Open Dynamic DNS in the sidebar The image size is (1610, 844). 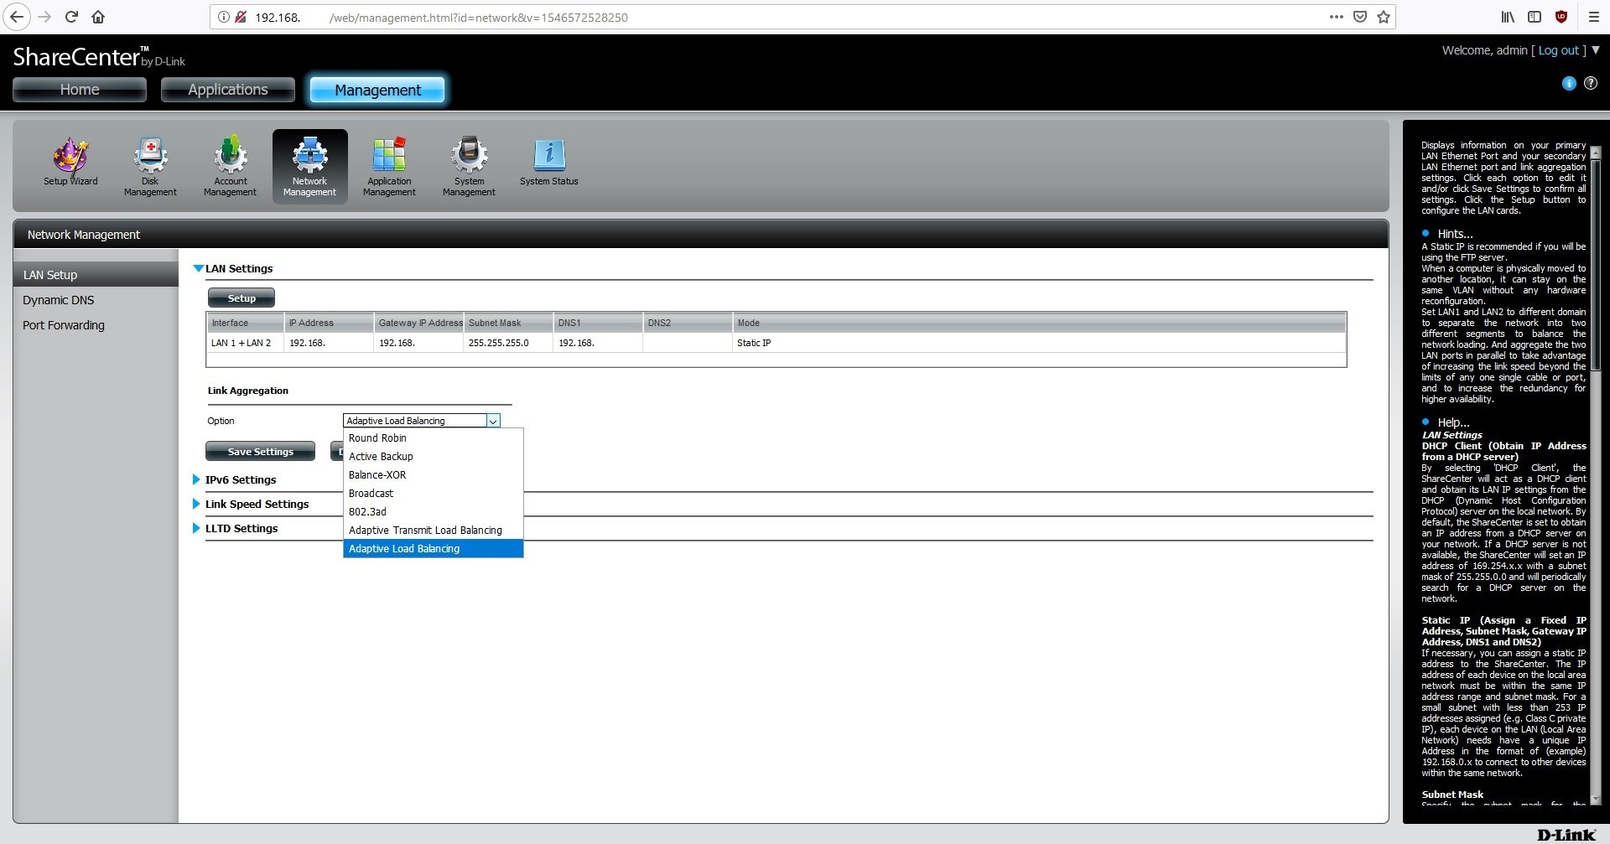click(59, 300)
